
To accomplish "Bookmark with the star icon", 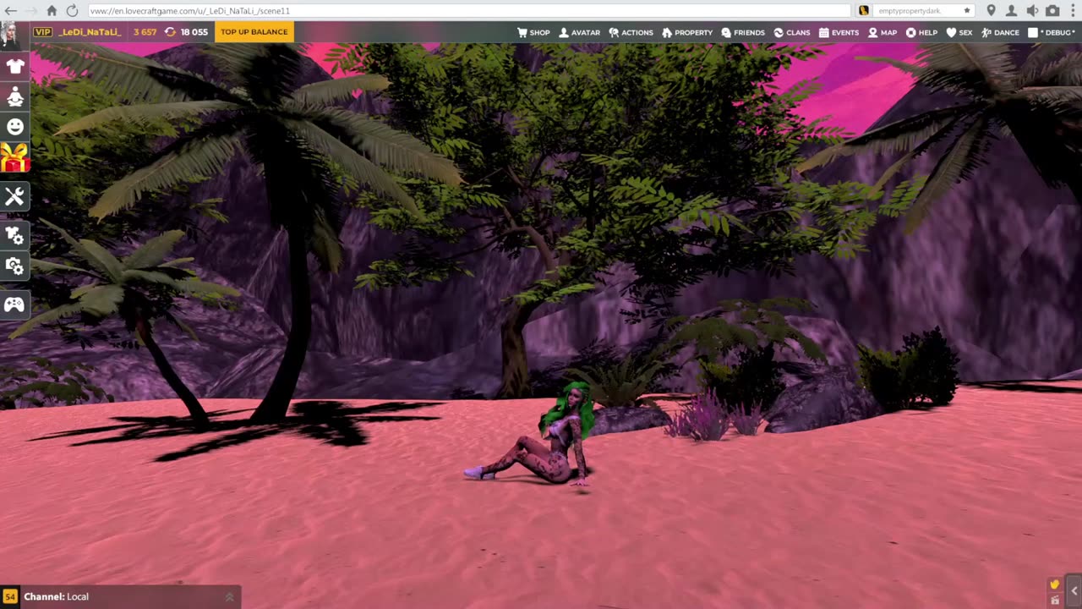I will pyautogui.click(x=967, y=10).
